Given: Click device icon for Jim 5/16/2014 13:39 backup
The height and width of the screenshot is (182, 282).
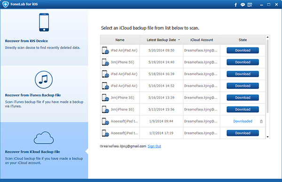Looking at the screenshot, I should point(105,97).
